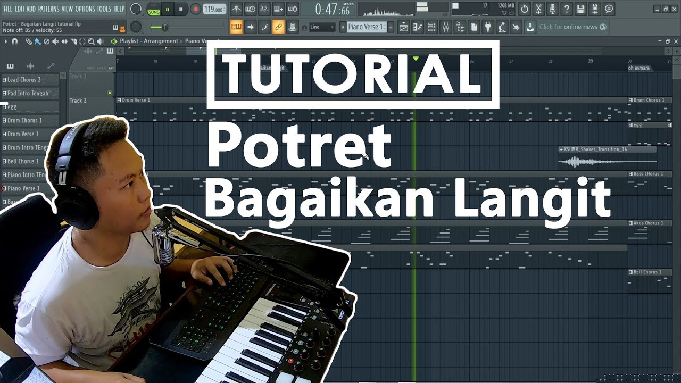Image resolution: width=681 pixels, height=383 pixels.
Task: Open the HELP menu
Action: 119,9
